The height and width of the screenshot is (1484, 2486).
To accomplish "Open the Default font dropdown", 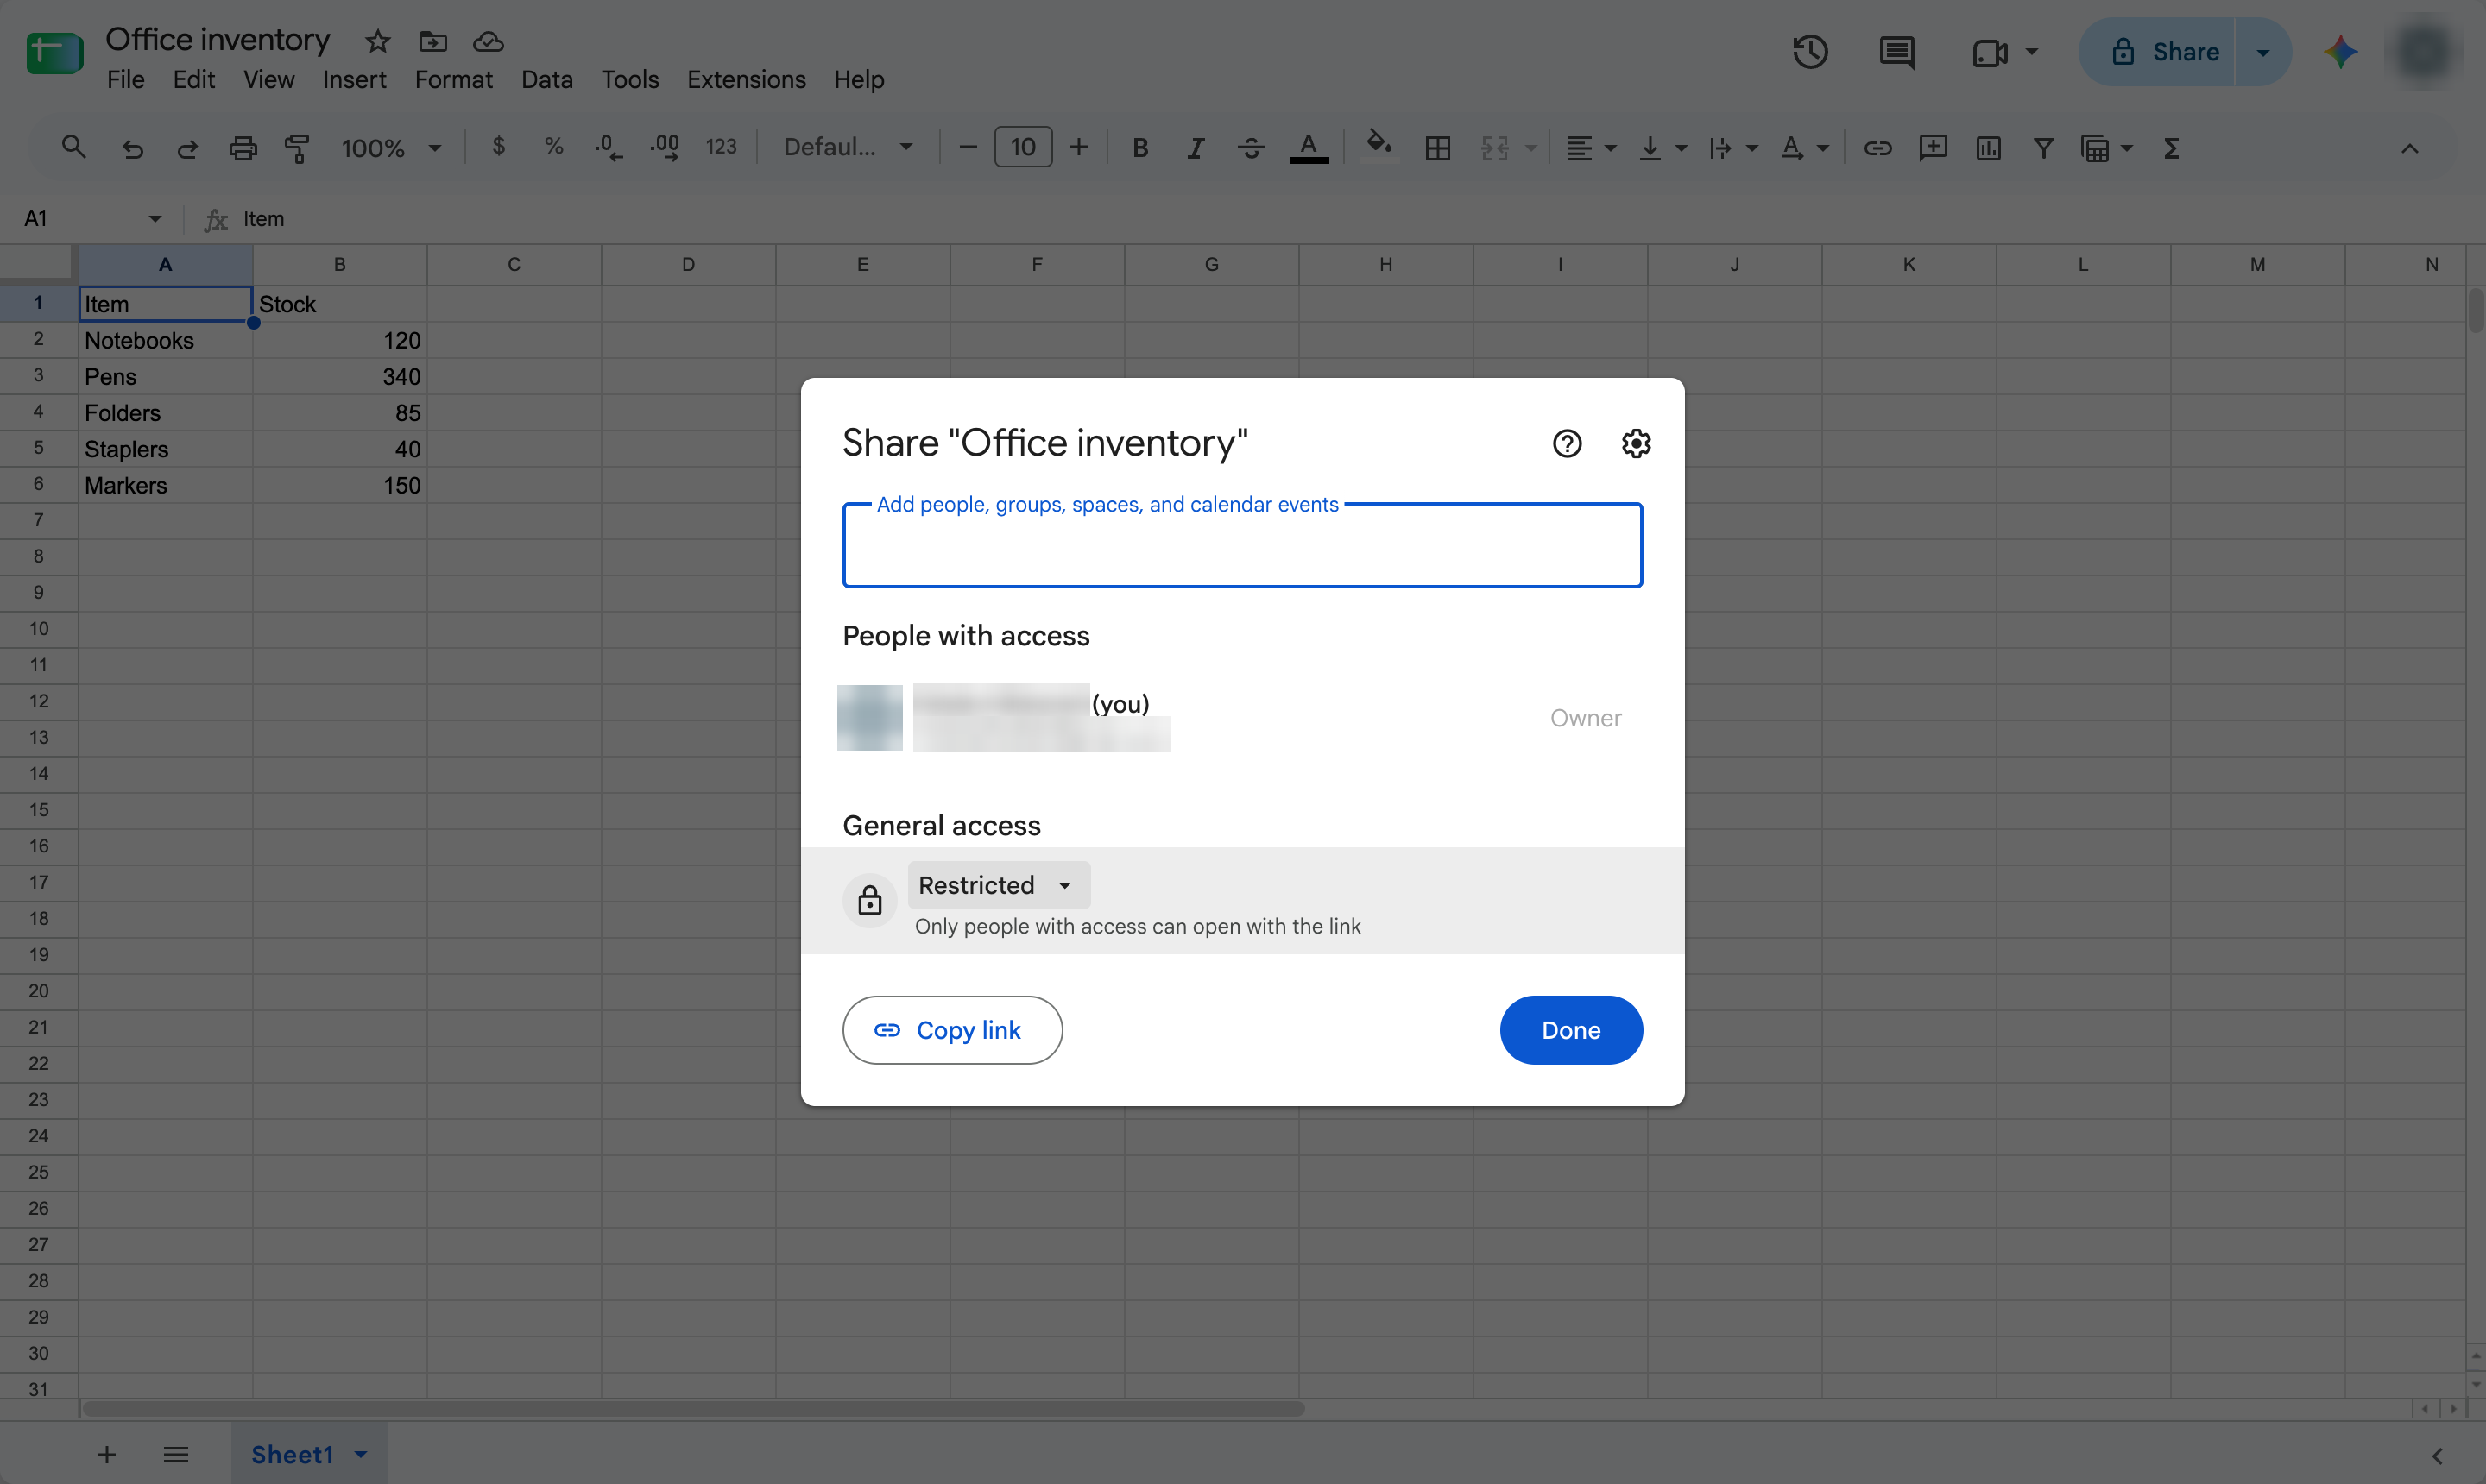I will point(848,148).
